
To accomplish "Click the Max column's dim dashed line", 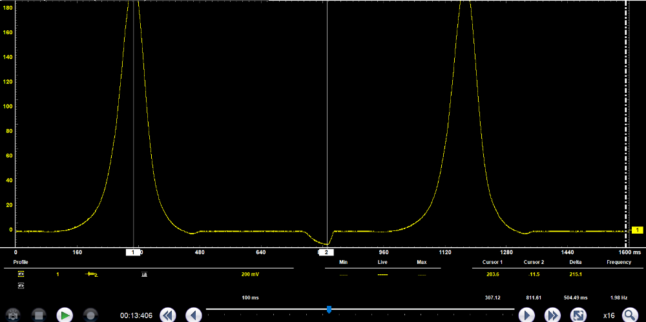I will click(x=421, y=275).
